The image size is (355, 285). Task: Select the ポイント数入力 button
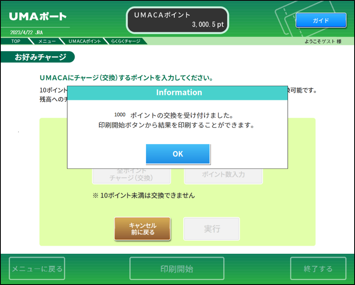223,175
